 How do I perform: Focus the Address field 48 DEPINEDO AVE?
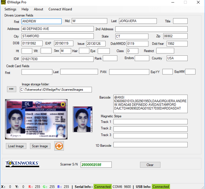click(58, 29)
